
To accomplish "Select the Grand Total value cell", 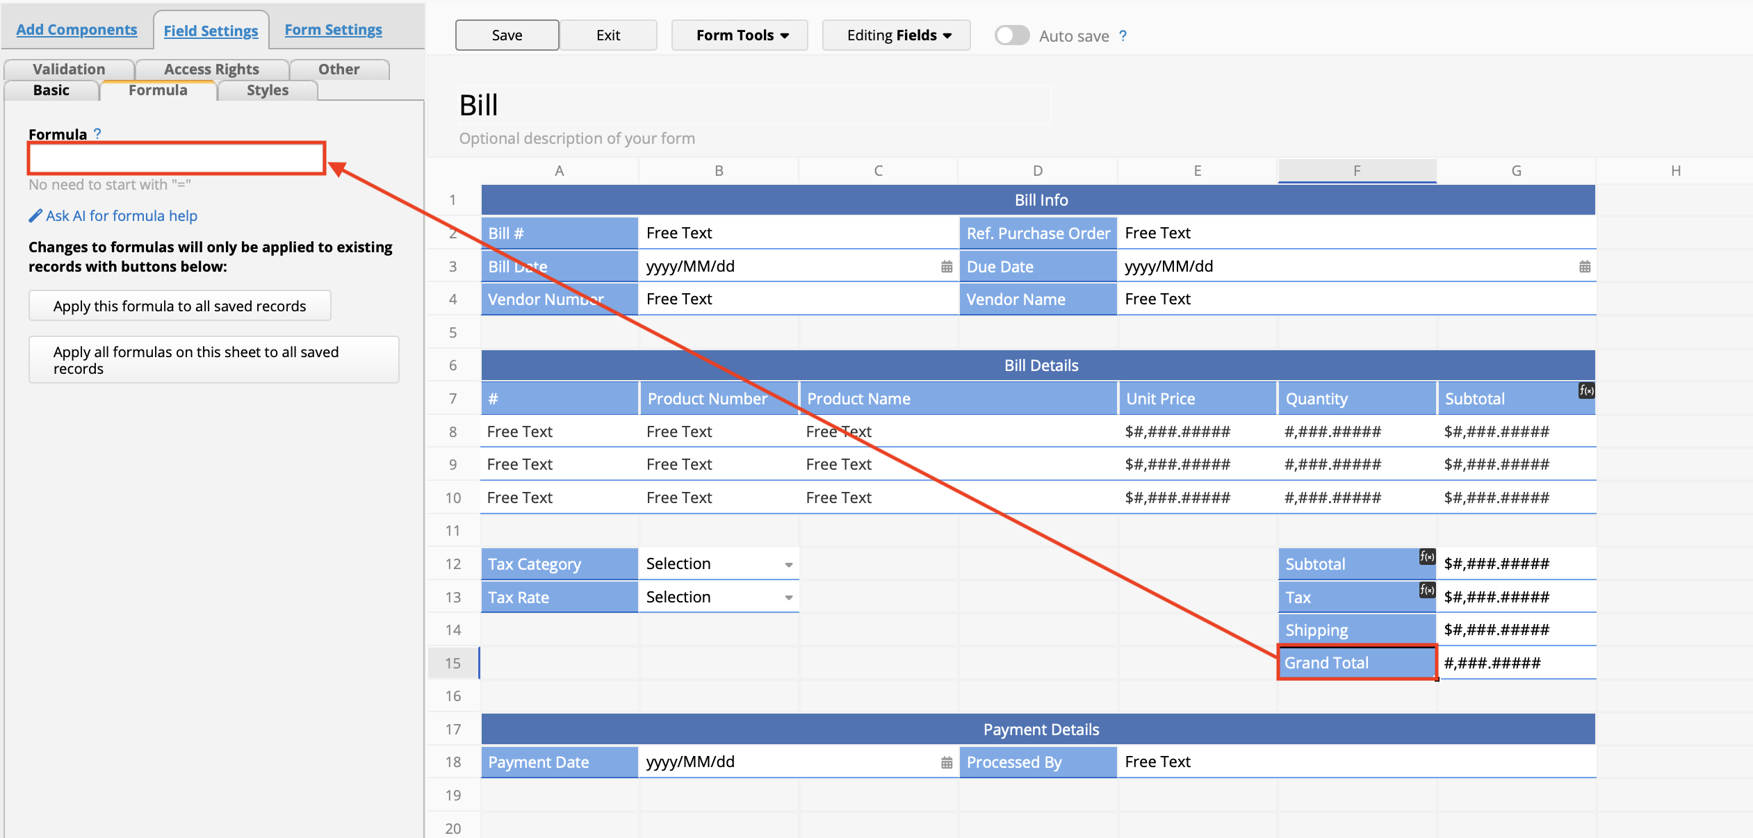I will pyautogui.click(x=1517, y=663).
